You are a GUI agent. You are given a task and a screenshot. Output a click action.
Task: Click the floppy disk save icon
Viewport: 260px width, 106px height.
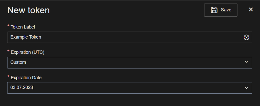pyautogui.click(x=214, y=10)
